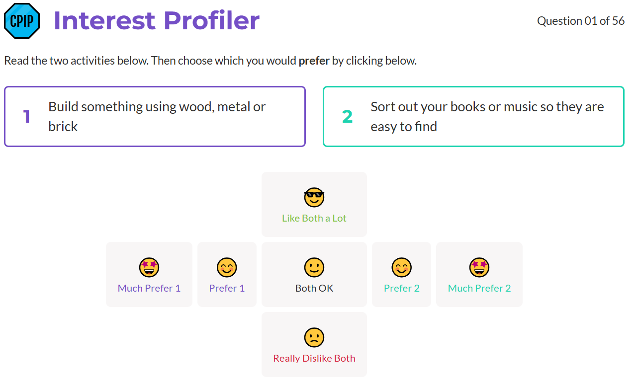Select the 'Both OK' text label
The height and width of the screenshot is (388, 636).
pyautogui.click(x=314, y=288)
